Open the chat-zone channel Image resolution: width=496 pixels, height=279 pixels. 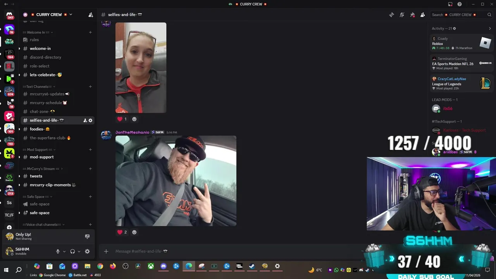click(58, 112)
